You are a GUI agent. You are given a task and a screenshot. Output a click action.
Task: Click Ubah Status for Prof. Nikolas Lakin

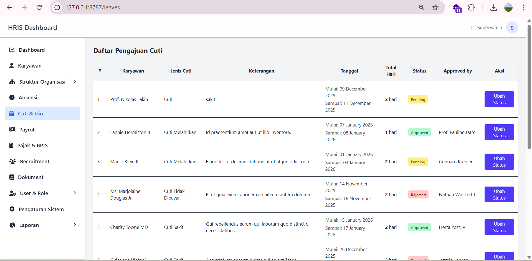coord(499,99)
